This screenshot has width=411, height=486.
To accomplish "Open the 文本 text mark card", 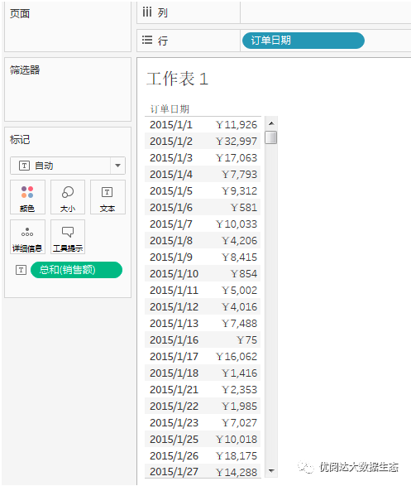I will (x=108, y=197).
